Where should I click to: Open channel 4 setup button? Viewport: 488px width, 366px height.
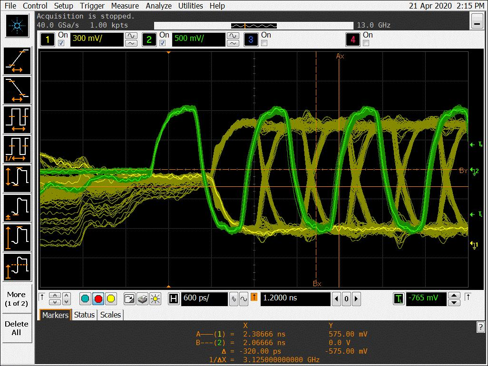coord(352,39)
